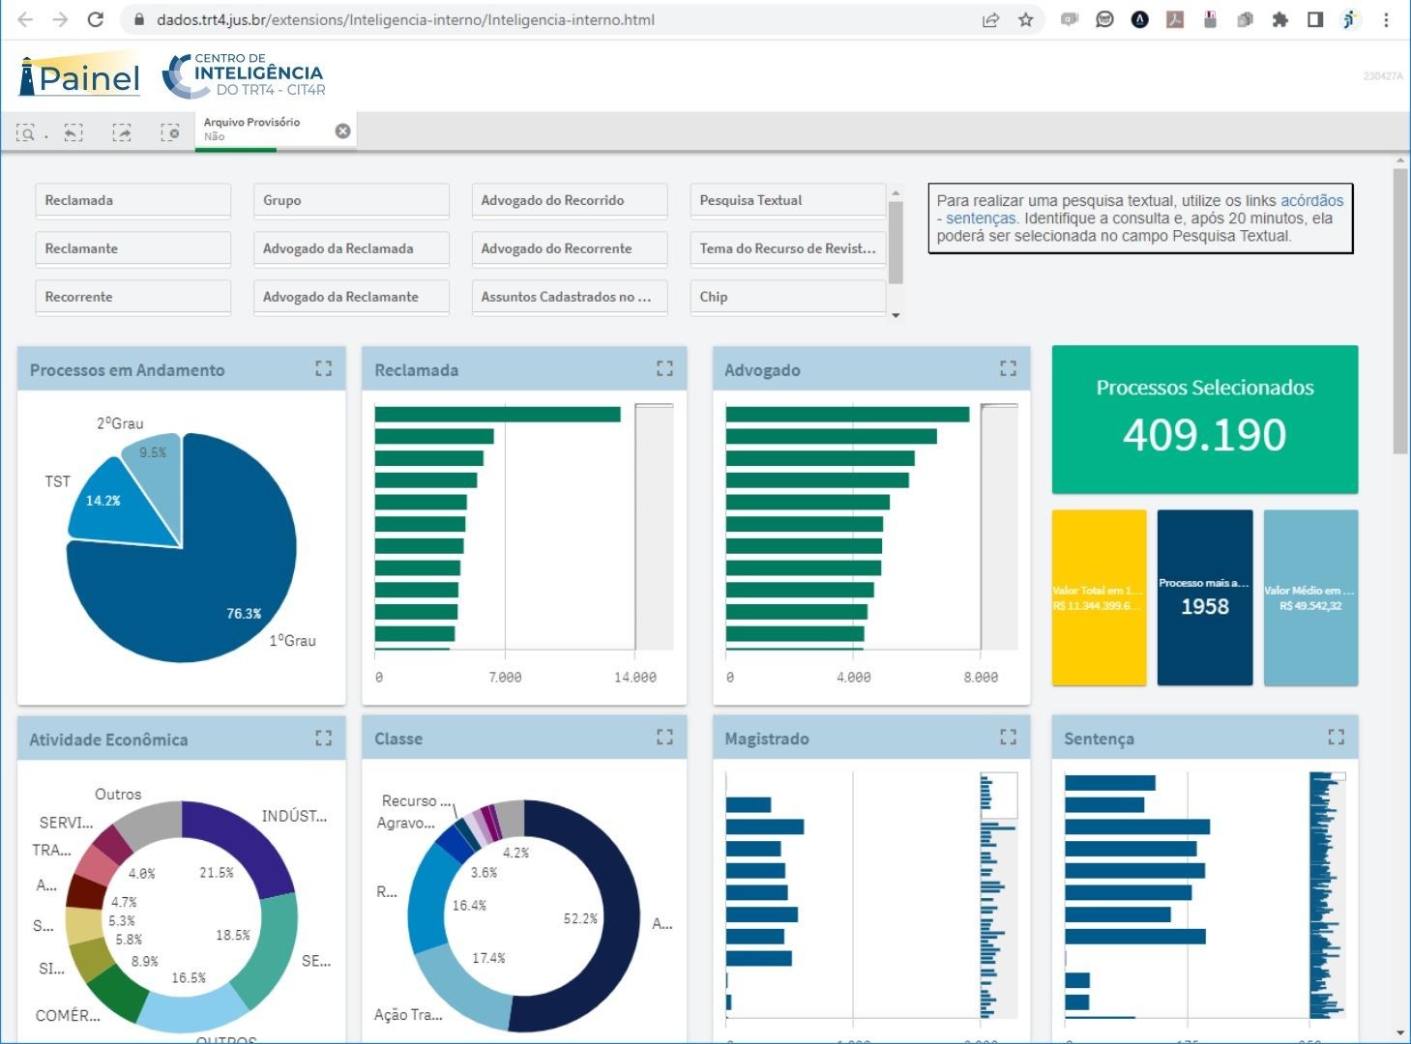
Task: Click the smart search selection icon
Action: point(25,132)
